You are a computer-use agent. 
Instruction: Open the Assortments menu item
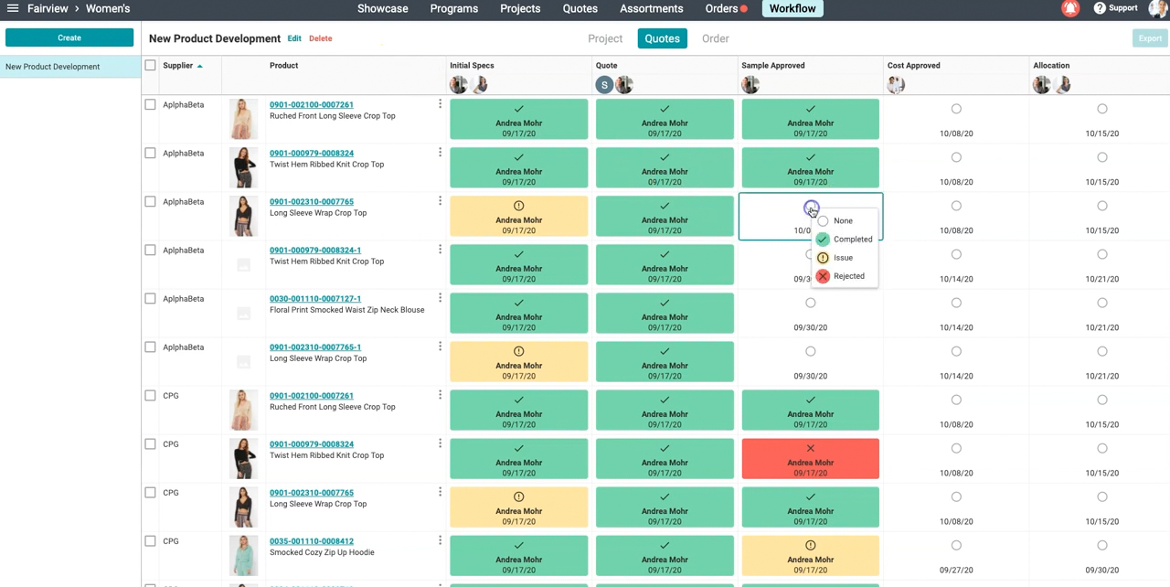coord(651,8)
